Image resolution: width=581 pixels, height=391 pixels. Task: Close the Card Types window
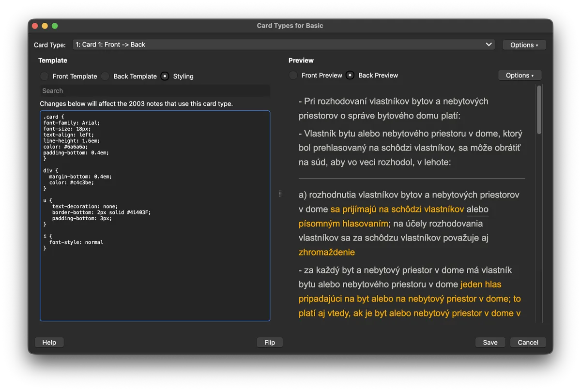point(35,26)
